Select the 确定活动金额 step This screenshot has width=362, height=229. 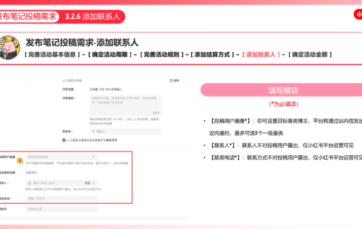(x=310, y=55)
